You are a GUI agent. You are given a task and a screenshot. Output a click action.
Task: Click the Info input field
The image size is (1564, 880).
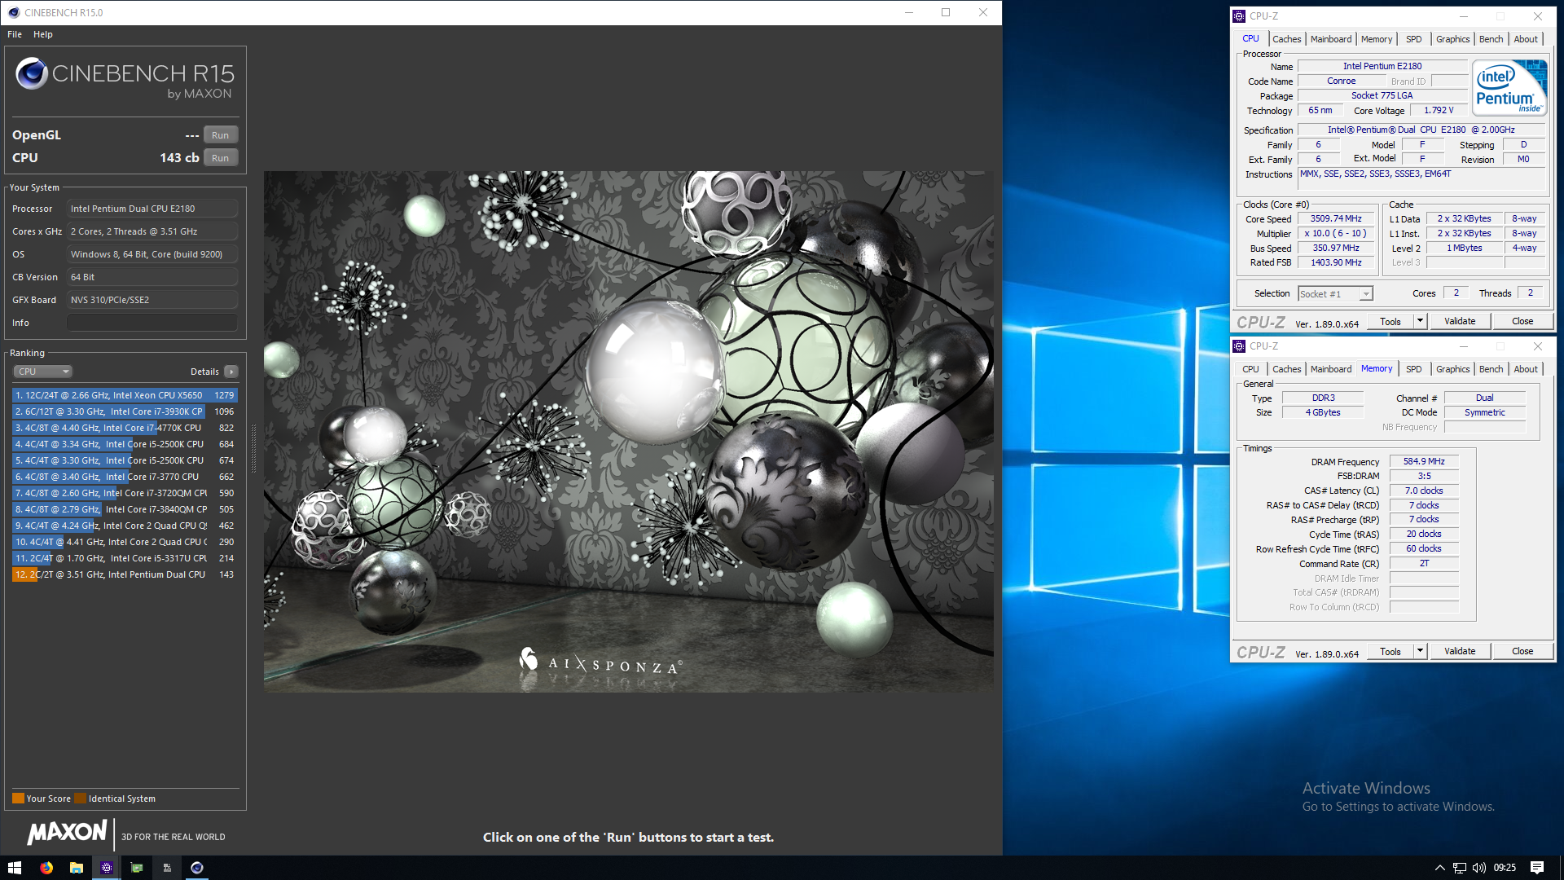tap(152, 323)
